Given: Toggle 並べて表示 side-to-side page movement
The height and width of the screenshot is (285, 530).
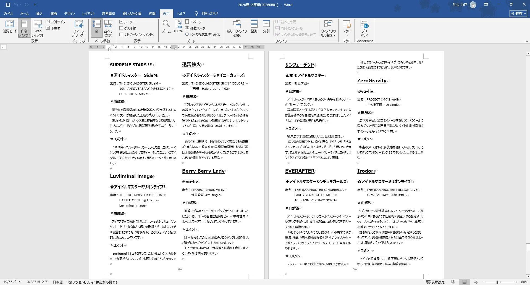Looking at the screenshot, I should (108, 28).
